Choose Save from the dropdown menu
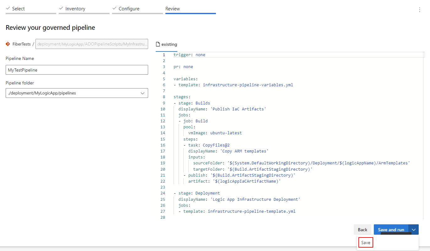The width and height of the screenshot is (430, 251). click(x=366, y=243)
